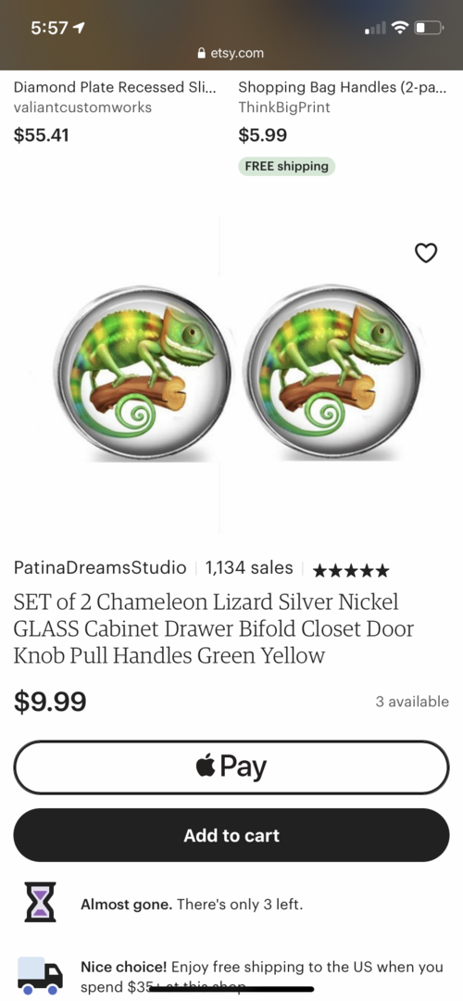Tap the Add to cart button
Viewport: 463px width, 1001px height.
click(x=231, y=835)
